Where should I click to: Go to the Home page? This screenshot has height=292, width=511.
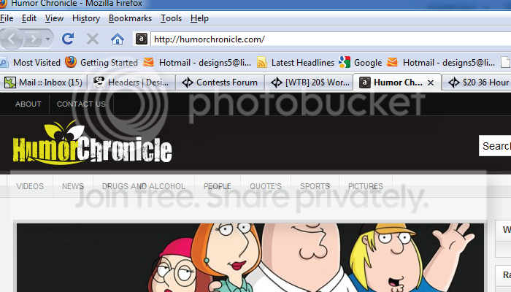(x=118, y=39)
